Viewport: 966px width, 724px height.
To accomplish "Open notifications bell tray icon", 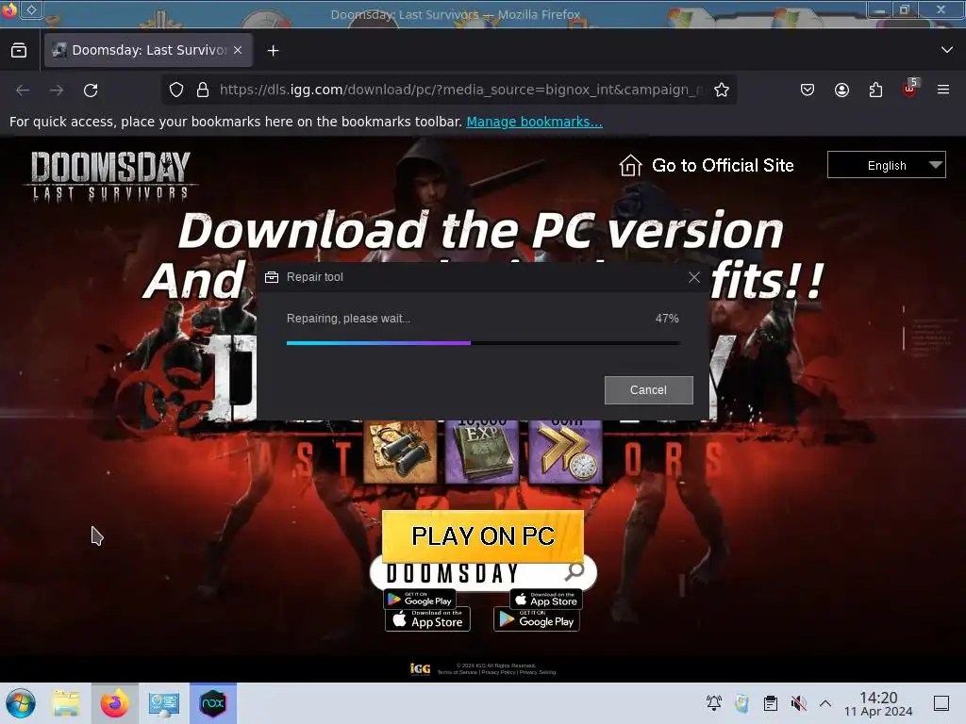I will click(x=714, y=703).
